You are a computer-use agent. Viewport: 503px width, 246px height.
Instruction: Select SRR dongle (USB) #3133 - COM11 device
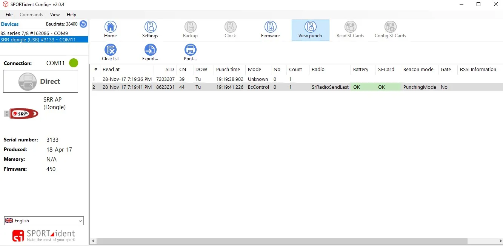click(x=44, y=39)
